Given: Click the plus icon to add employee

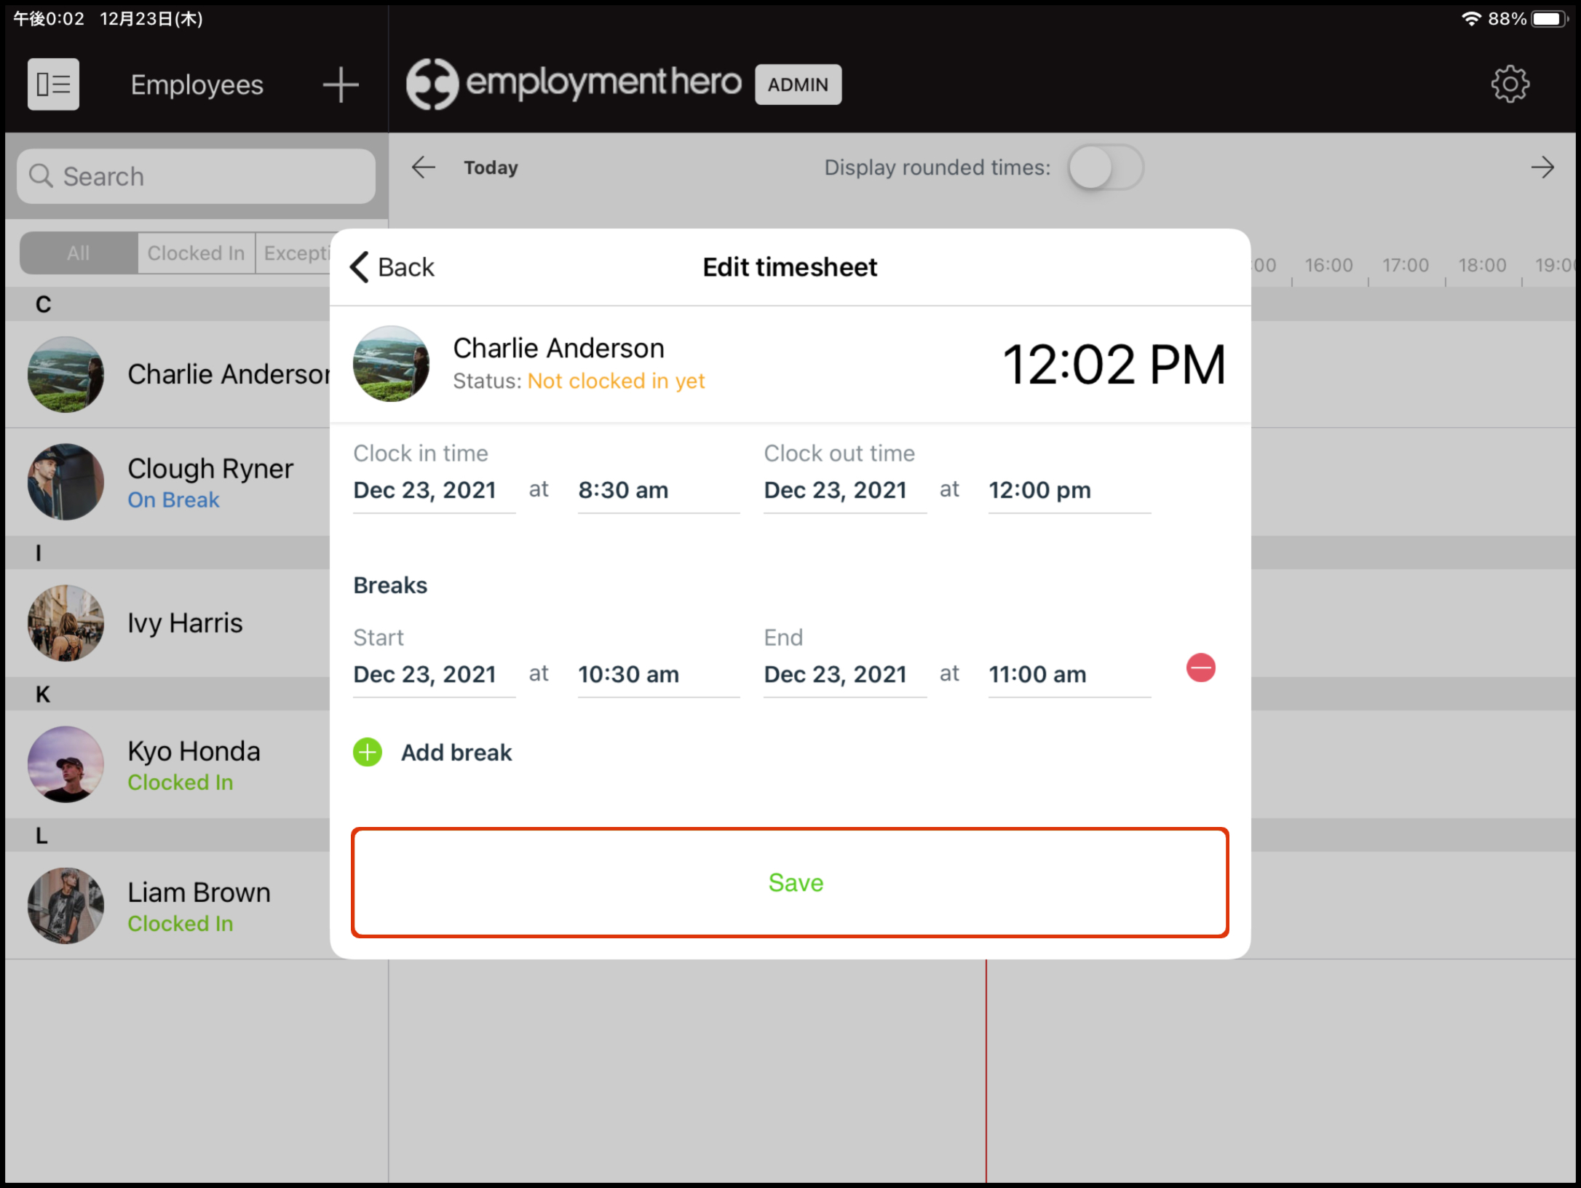Looking at the screenshot, I should (340, 84).
